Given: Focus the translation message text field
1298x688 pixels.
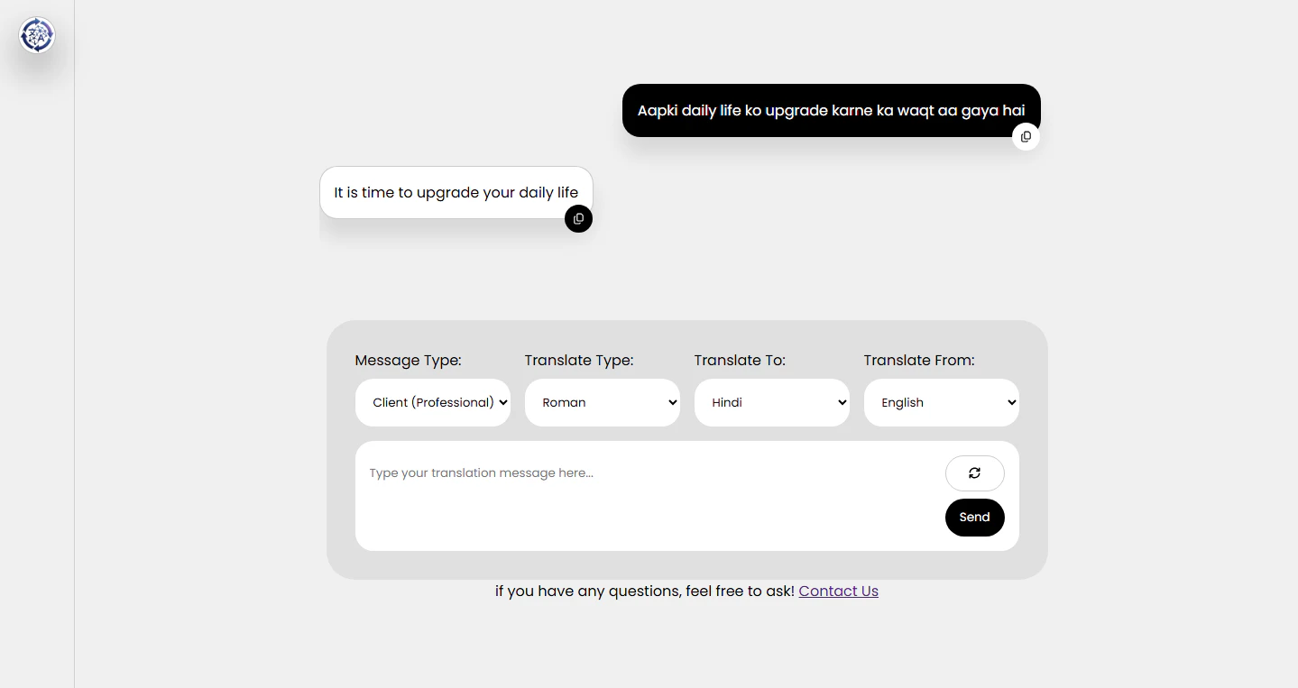Looking at the screenshot, I should (649, 495).
